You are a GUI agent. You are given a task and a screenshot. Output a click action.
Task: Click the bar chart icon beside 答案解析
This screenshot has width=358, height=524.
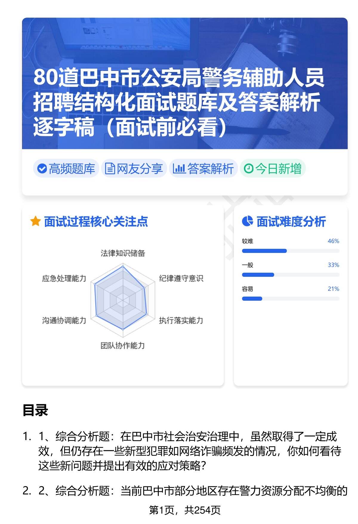point(179,169)
